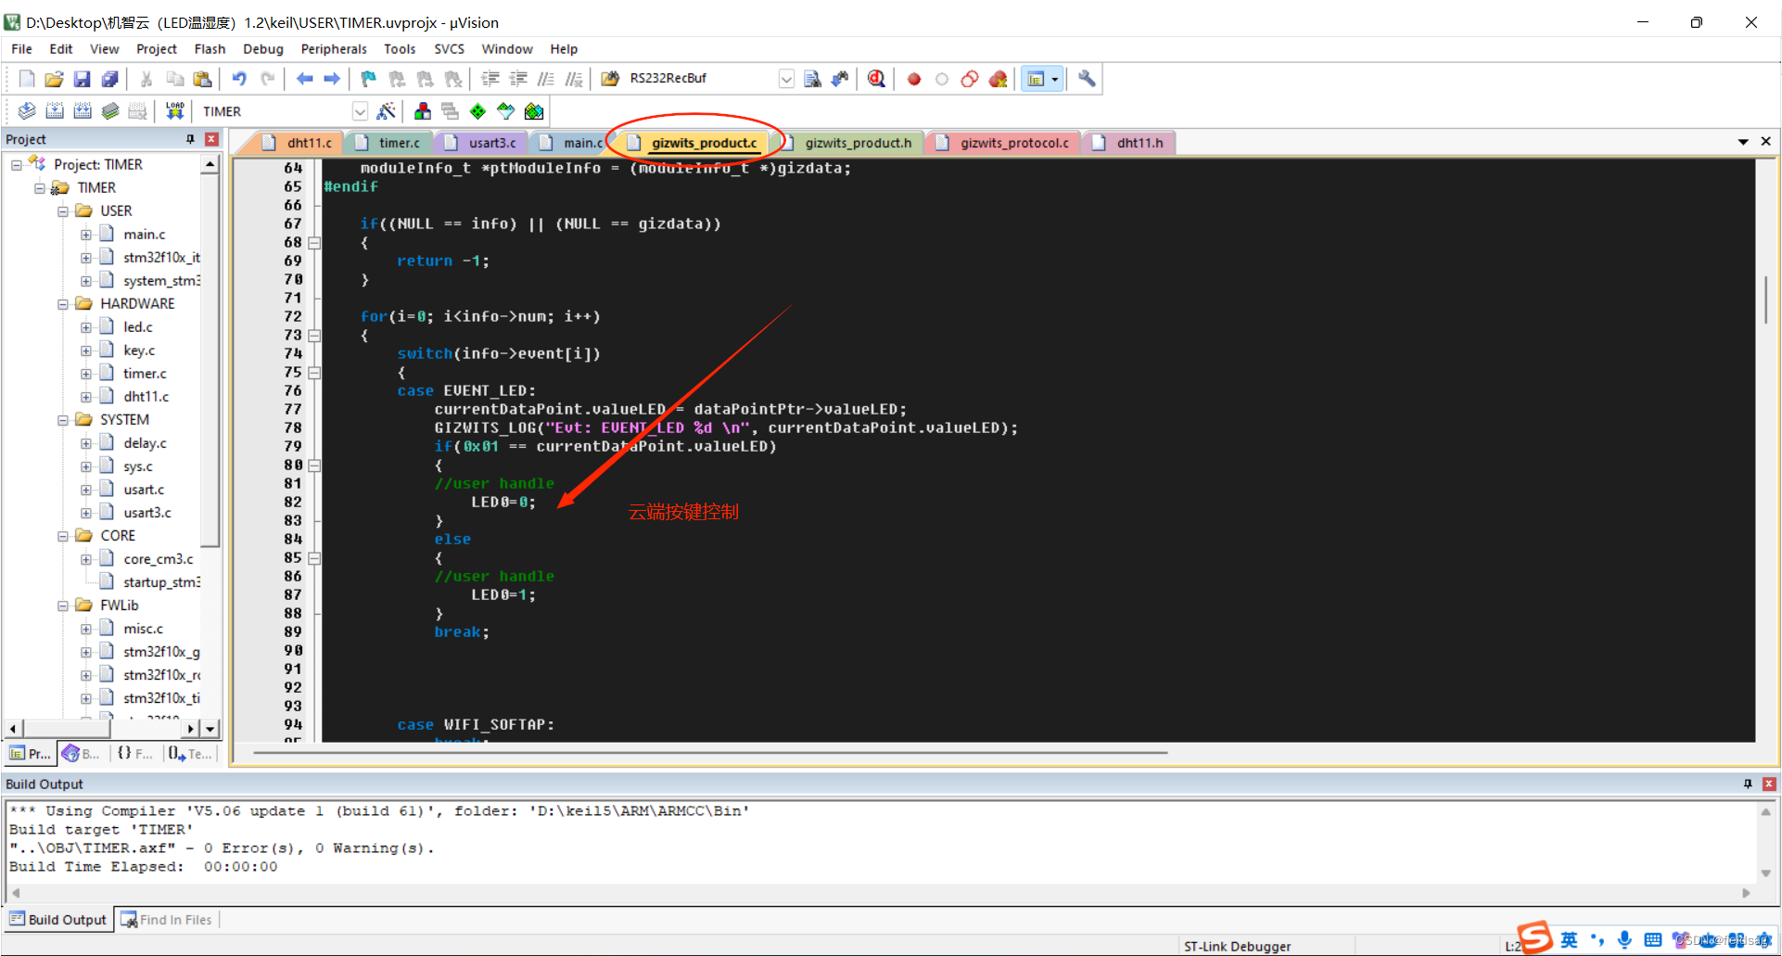Toggle code folding at line 80

click(x=314, y=465)
